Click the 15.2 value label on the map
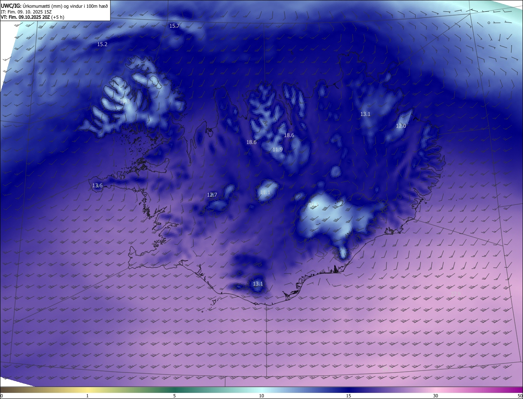 point(102,44)
